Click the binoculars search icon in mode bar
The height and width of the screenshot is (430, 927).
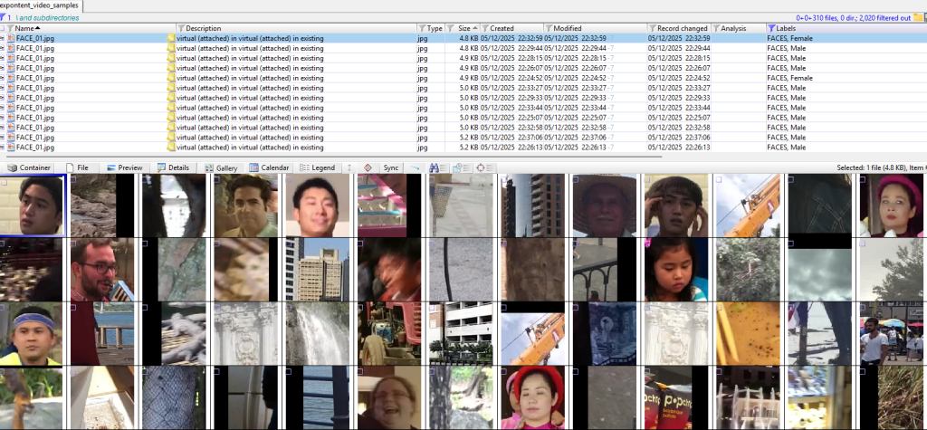point(434,167)
